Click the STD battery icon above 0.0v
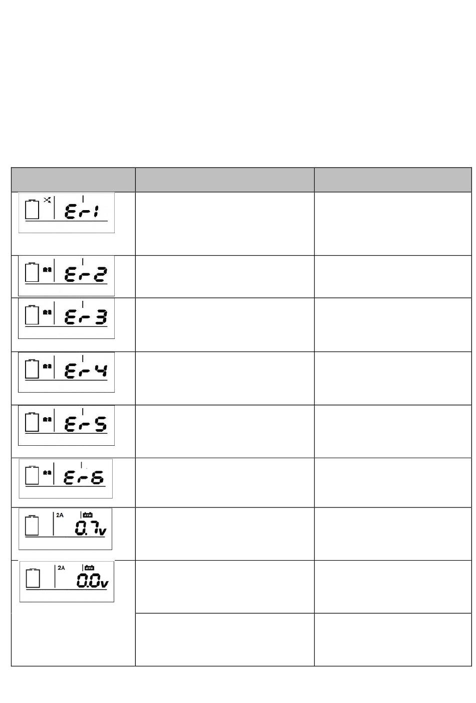 click(x=89, y=568)
